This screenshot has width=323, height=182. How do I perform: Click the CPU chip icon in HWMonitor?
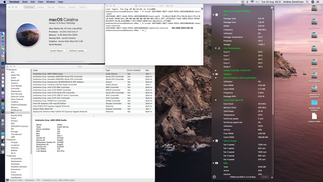pyautogui.click(x=217, y=15)
